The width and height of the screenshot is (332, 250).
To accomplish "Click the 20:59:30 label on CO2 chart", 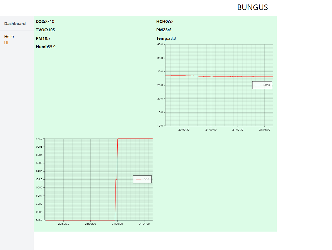I will coord(63,224).
